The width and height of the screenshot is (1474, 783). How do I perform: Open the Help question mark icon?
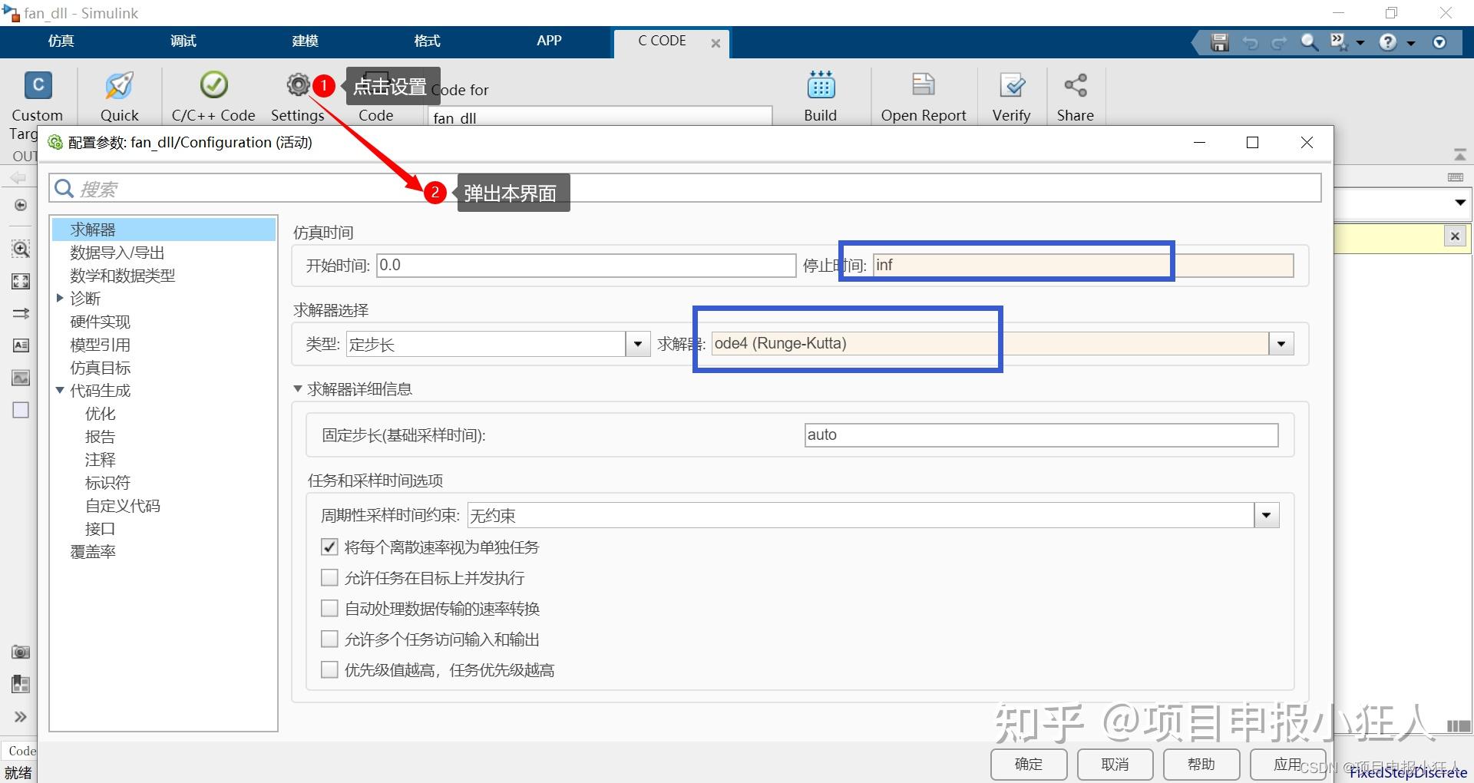click(1388, 42)
